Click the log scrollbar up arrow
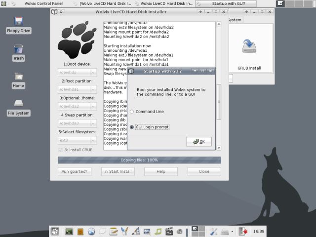316x237 pixels. [x=219, y=24]
